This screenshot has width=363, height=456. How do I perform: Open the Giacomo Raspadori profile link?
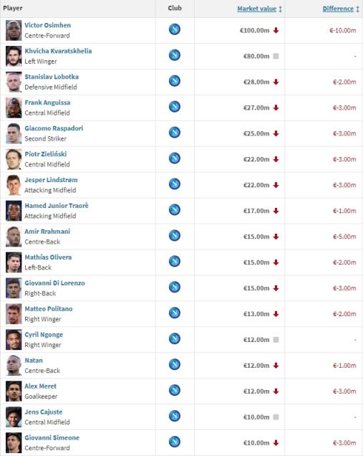coord(54,128)
